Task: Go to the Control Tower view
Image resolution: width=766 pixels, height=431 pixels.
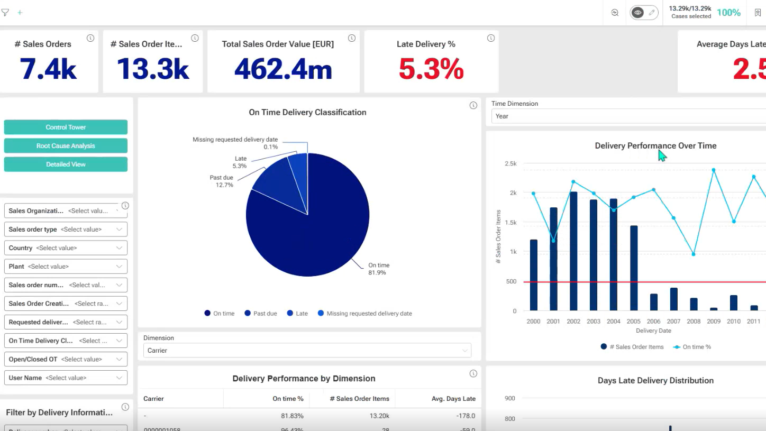Action: (x=66, y=127)
